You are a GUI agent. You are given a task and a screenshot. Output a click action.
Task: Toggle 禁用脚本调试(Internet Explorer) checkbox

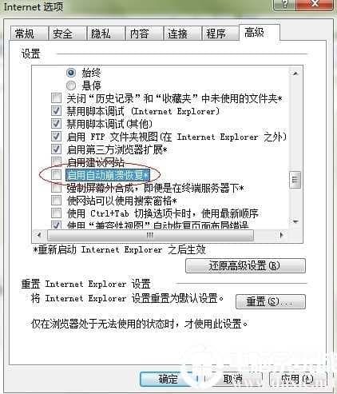pyautogui.click(x=56, y=111)
